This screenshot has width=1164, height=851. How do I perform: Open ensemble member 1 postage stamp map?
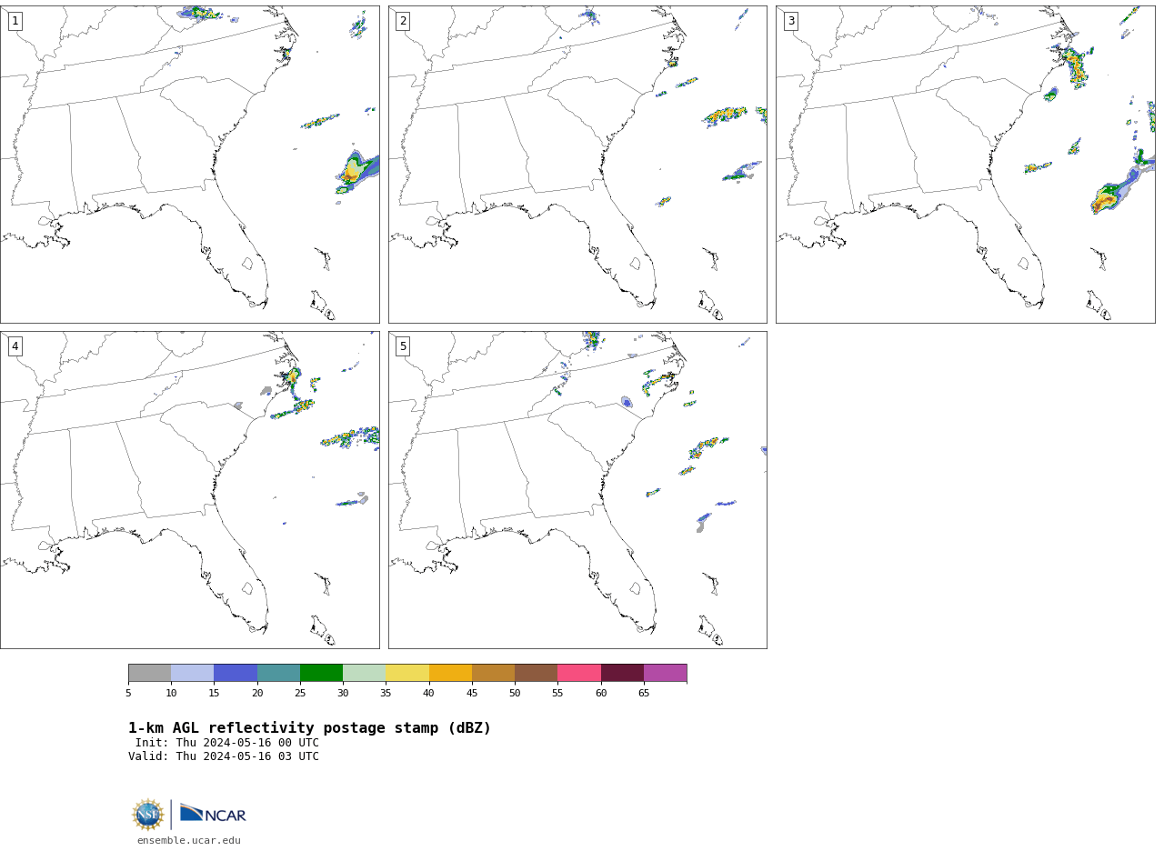point(190,165)
